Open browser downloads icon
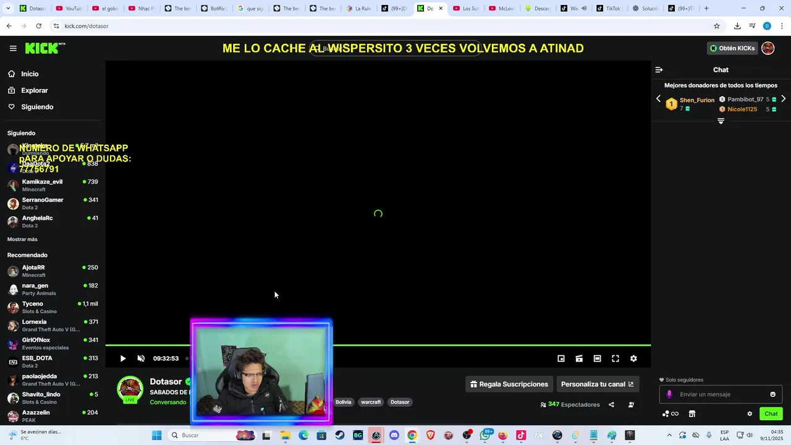This screenshot has width=791, height=445. click(737, 26)
